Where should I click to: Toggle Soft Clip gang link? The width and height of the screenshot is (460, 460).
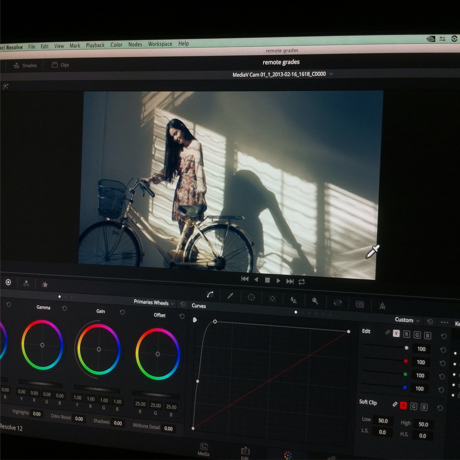394,404
